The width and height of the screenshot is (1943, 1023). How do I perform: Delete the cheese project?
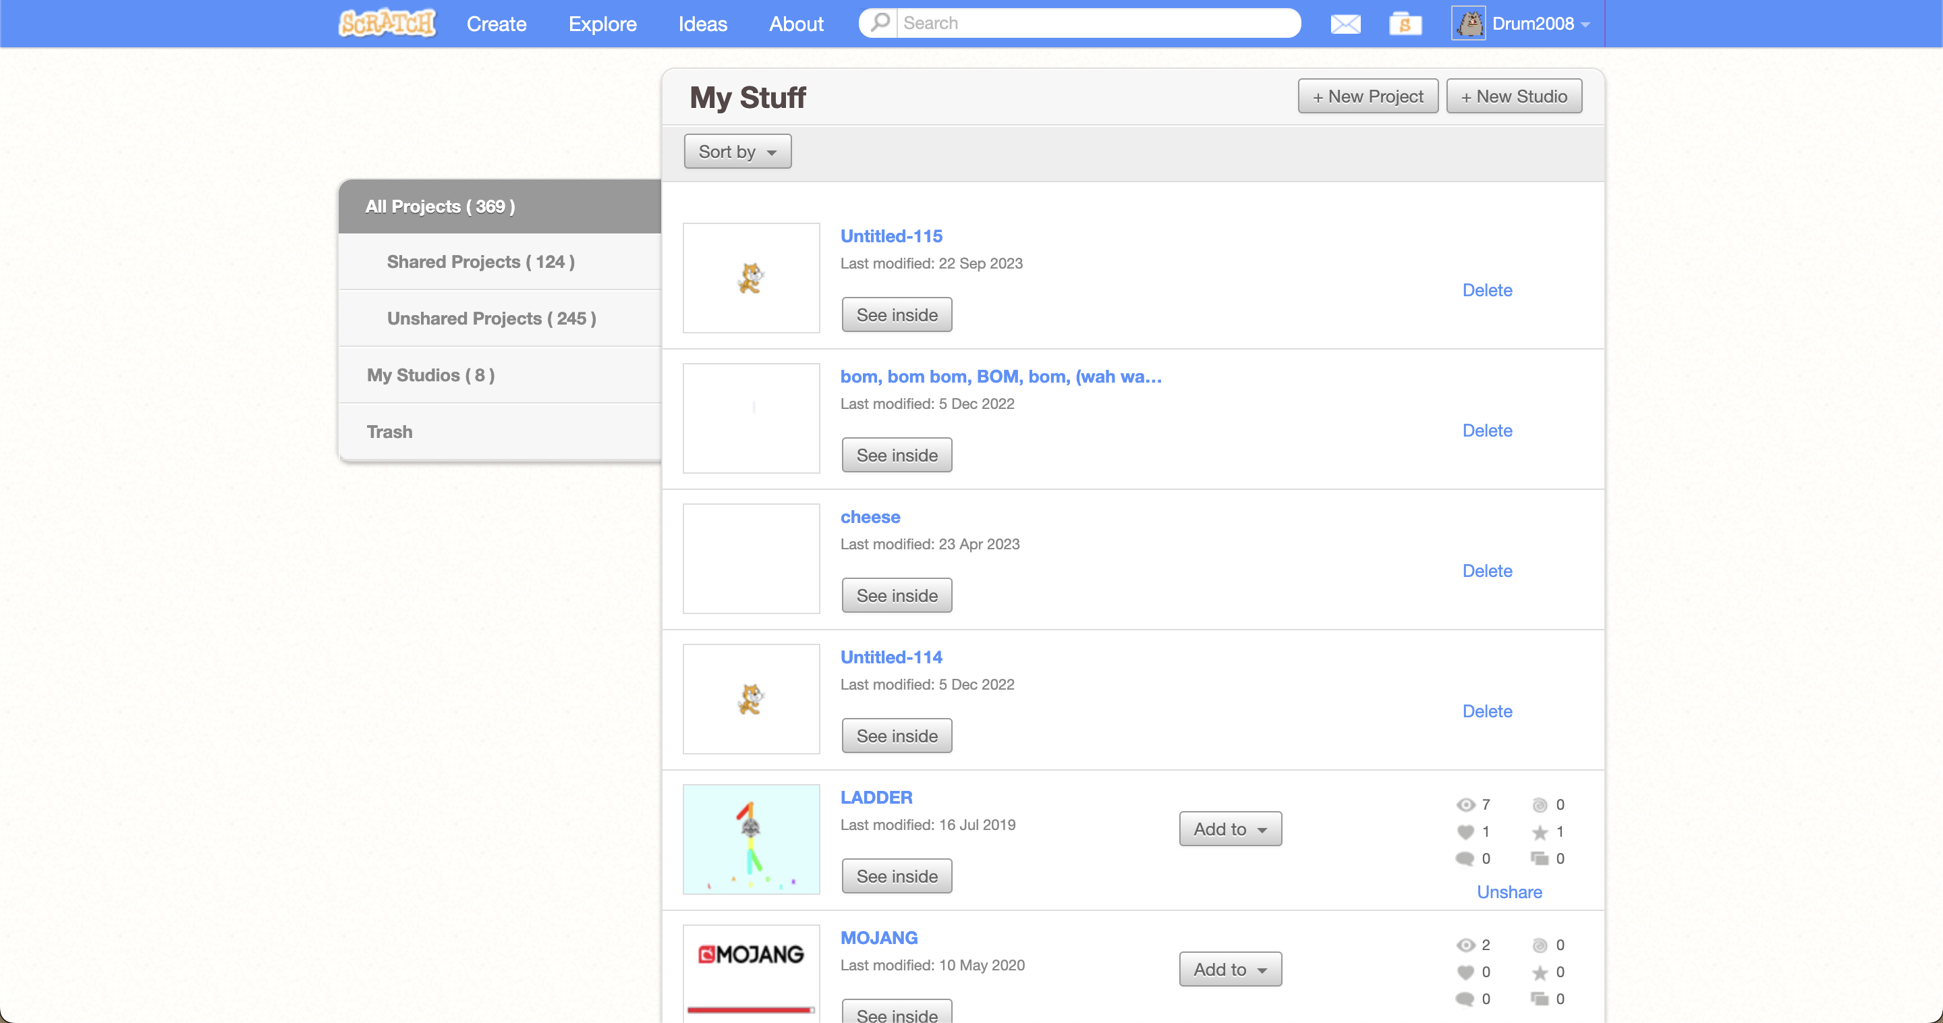[x=1487, y=570]
